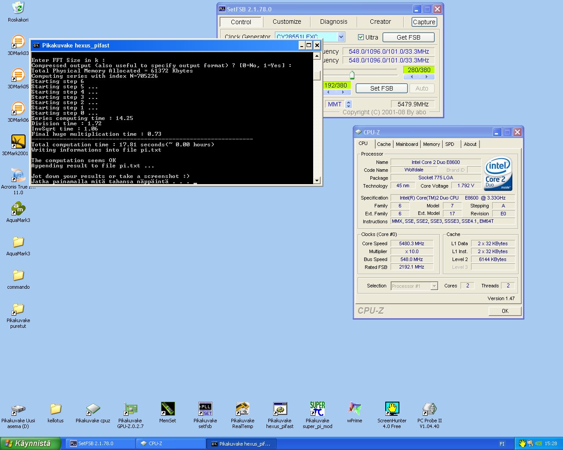Launch the Pikakuvake RealTemp shortcut
The height and width of the screenshot is (450, 563).
click(x=242, y=416)
